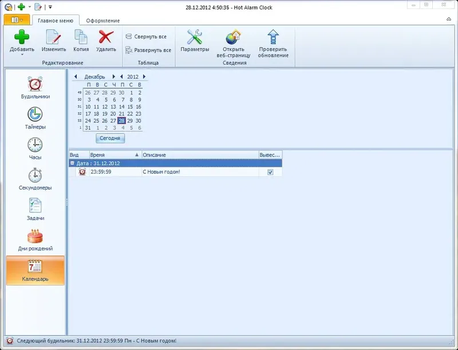Click the 23:59:59 time cell

[x=116, y=172]
